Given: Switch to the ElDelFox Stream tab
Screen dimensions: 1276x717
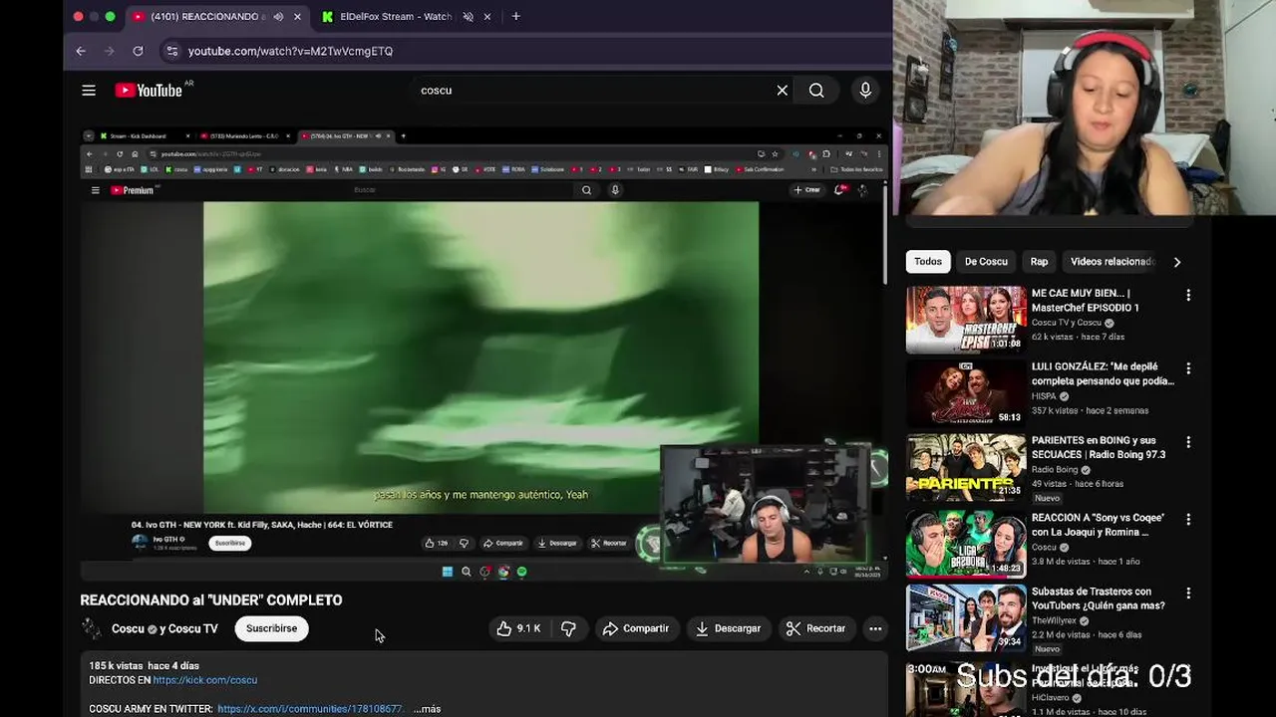Looking at the screenshot, I should pos(395,17).
